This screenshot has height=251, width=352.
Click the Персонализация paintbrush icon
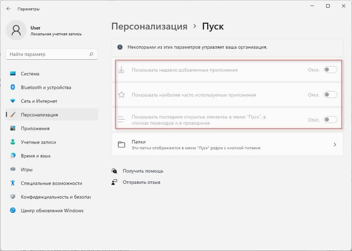[x=13, y=115]
